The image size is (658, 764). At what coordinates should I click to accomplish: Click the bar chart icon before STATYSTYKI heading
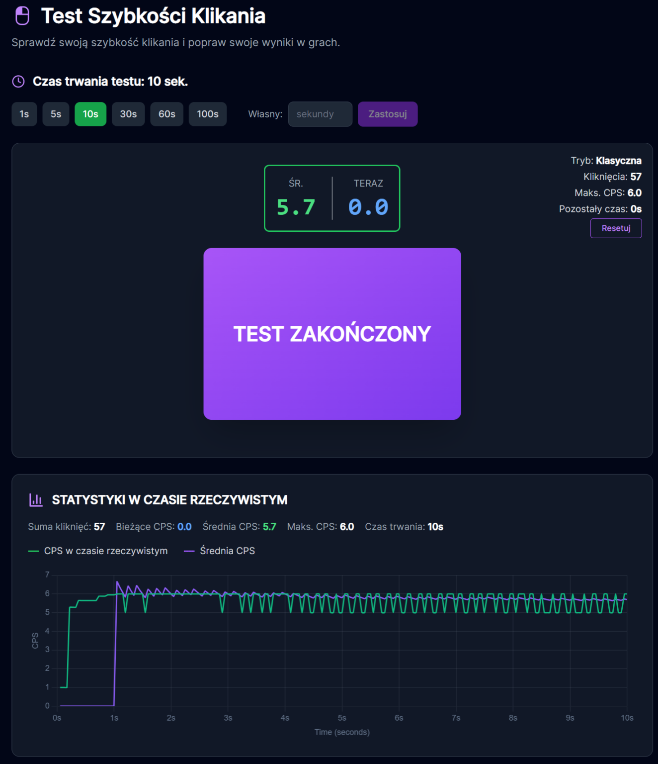(36, 500)
